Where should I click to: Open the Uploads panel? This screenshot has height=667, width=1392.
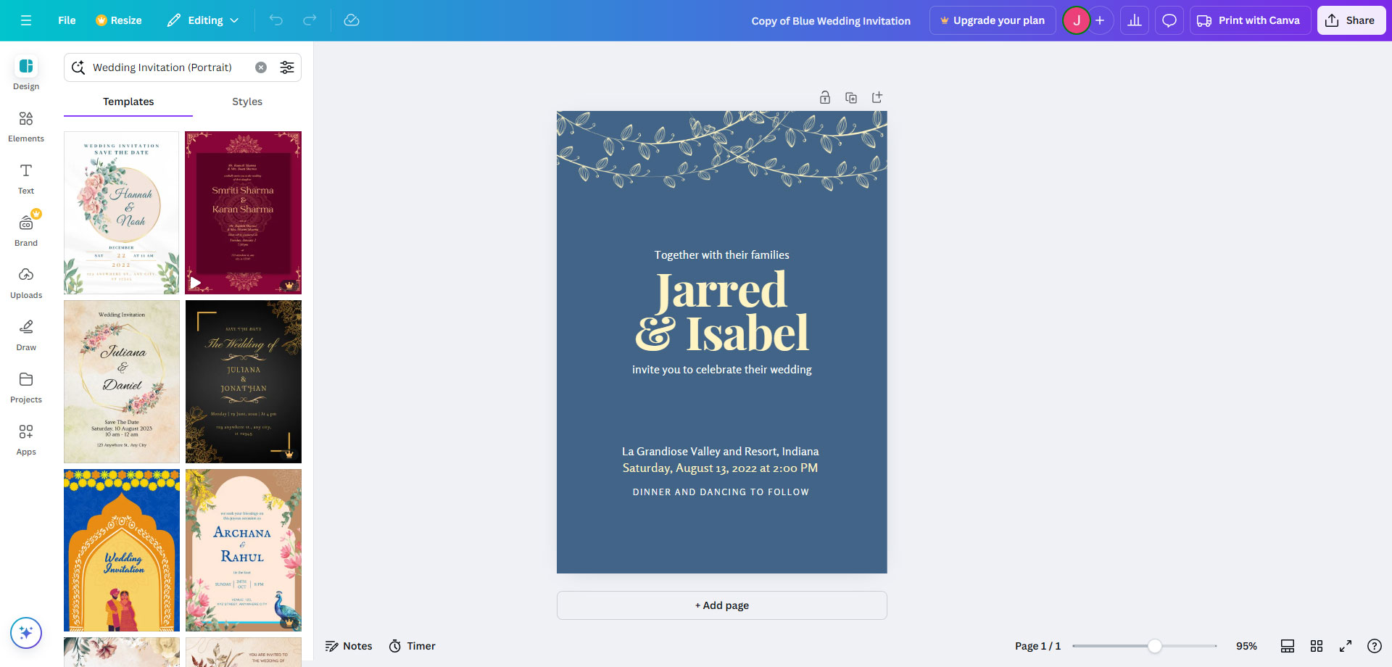coord(26,283)
